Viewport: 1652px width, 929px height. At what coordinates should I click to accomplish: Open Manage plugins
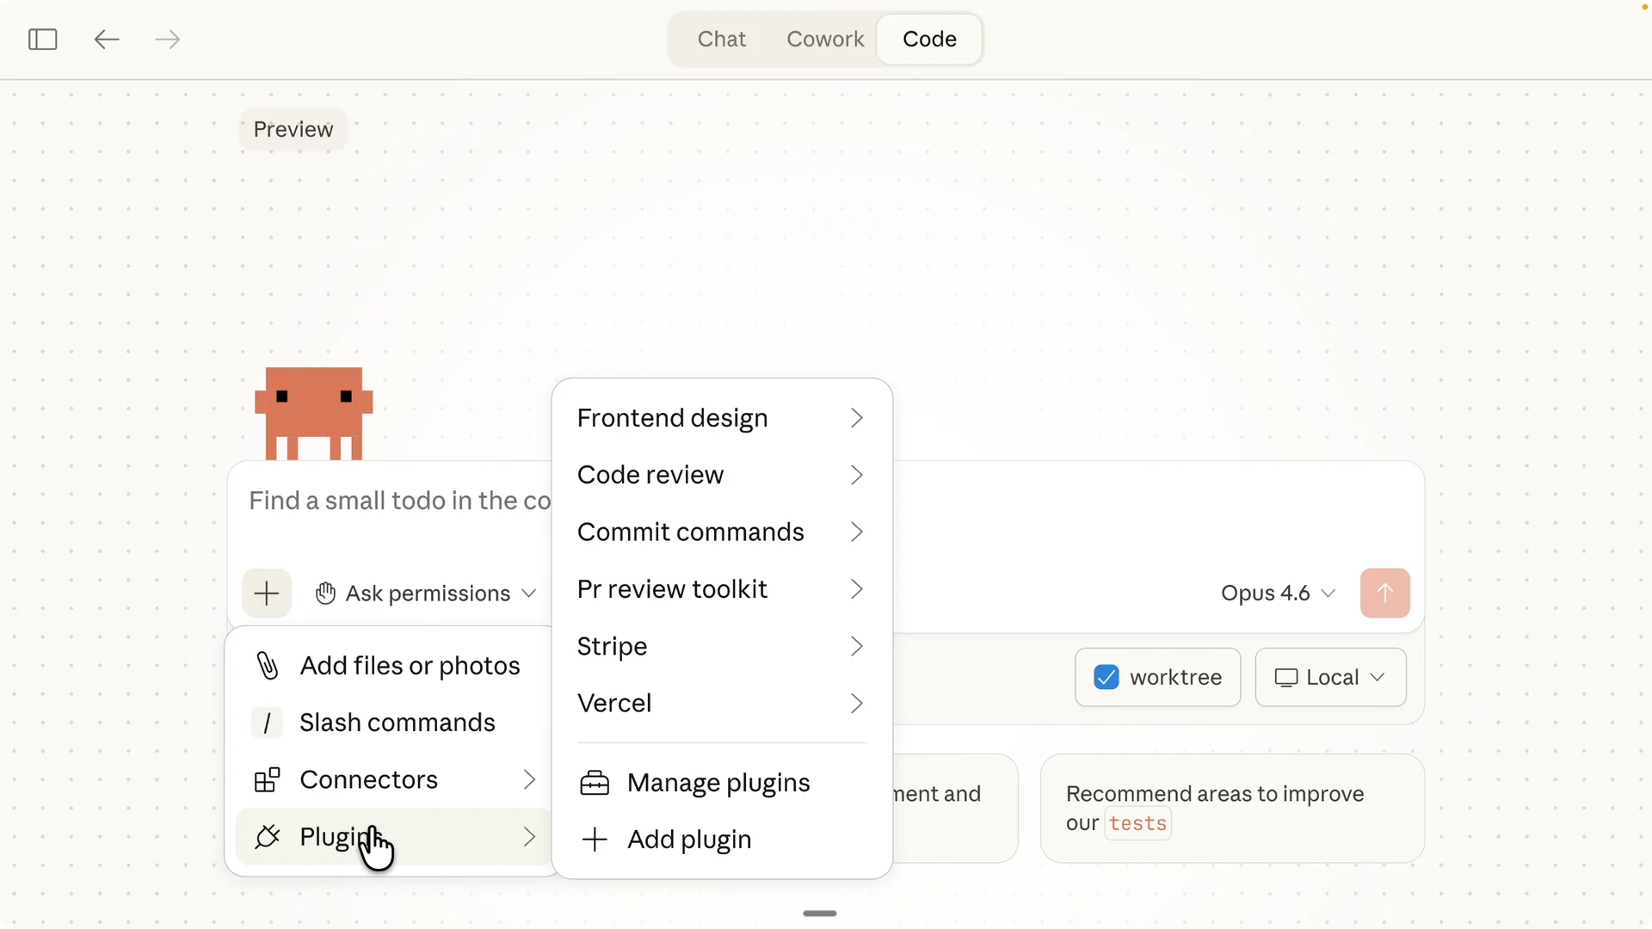click(x=722, y=783)
